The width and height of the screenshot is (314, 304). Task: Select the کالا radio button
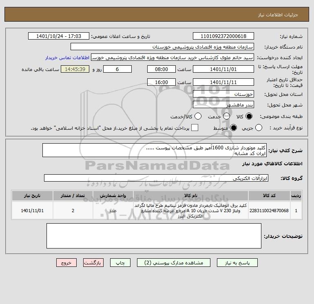[x=249, y=116]
